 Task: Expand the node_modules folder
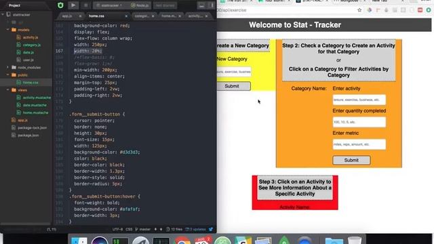coord(8,67)
